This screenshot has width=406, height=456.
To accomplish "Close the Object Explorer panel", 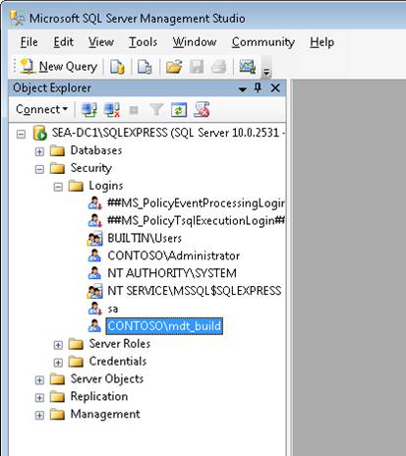I will pos(275,87).
